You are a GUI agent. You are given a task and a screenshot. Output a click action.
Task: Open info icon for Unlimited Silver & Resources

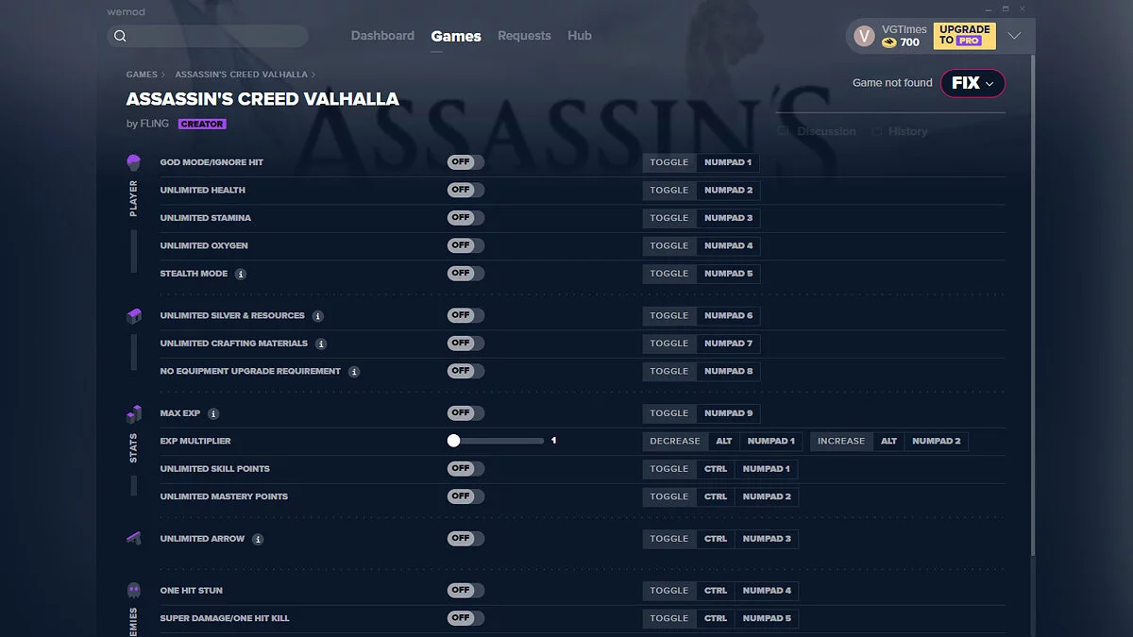318,316
